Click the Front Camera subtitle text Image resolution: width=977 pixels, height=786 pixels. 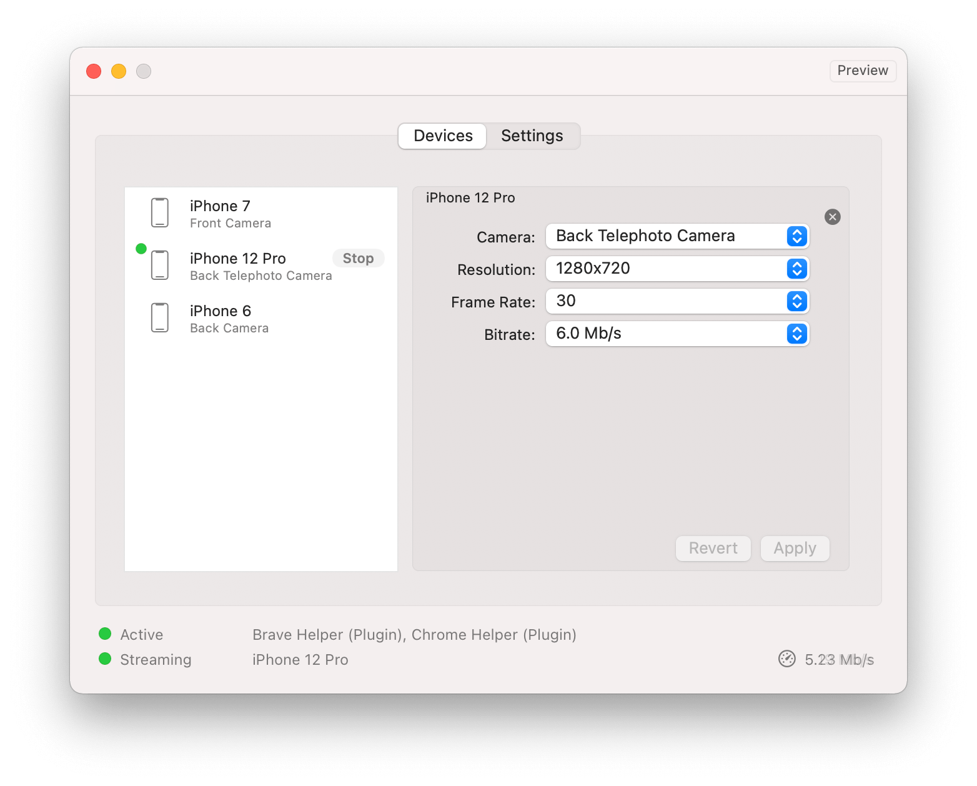pyautogui.click(x=231, y=223)
